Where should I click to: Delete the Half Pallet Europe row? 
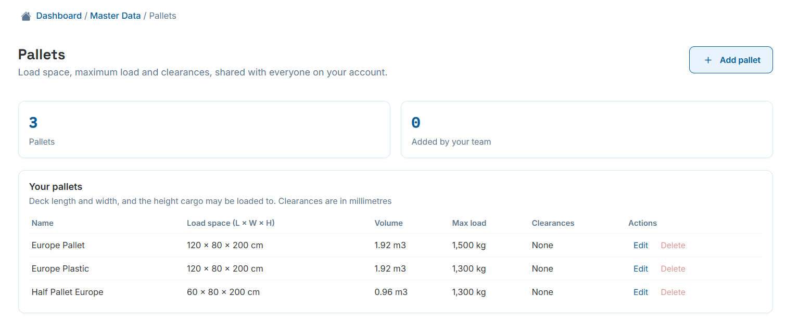coord(673,292)
